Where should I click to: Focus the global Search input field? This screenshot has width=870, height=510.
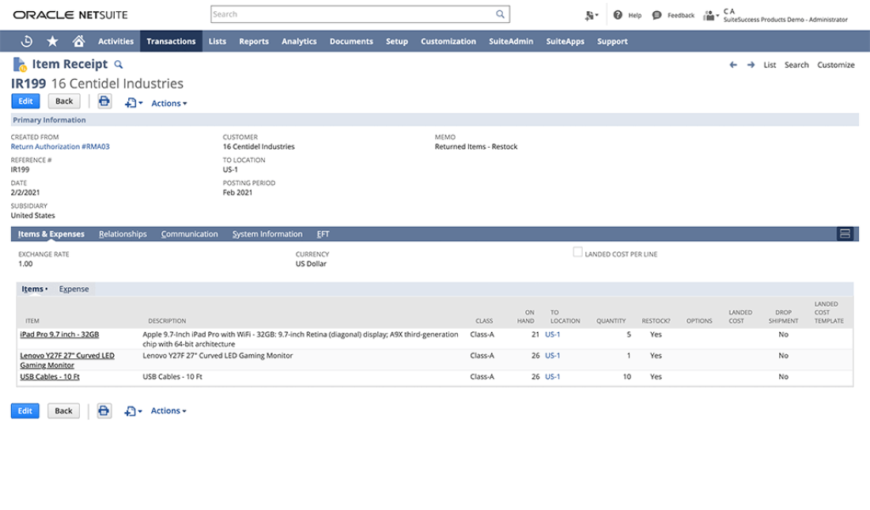(353, 14)
